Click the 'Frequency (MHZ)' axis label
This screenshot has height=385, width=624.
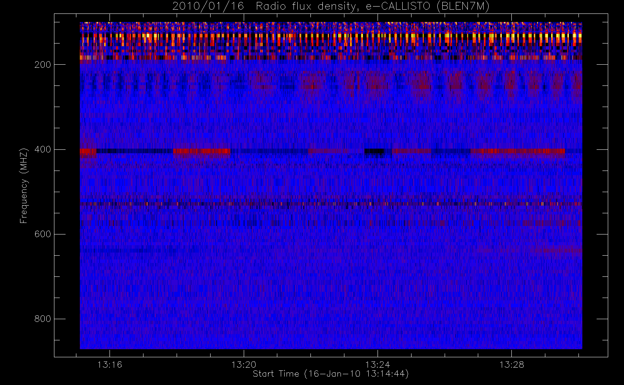[x=24, y=186]
